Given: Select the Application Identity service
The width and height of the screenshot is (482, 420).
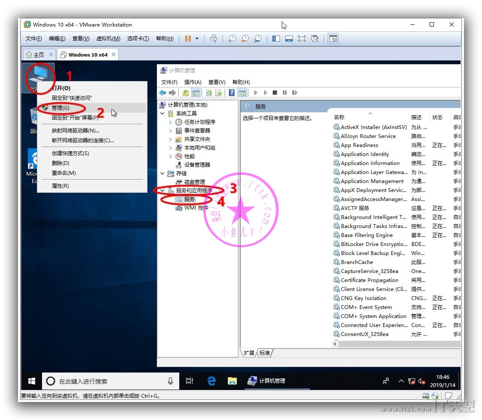Looking at the screenshot, I should coord(397,154).
